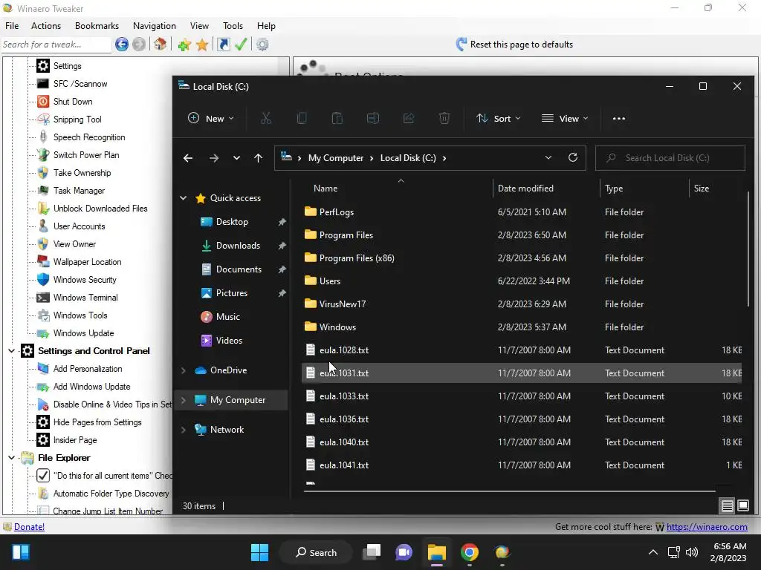Open the Actions menu

(x=46, y=26)
